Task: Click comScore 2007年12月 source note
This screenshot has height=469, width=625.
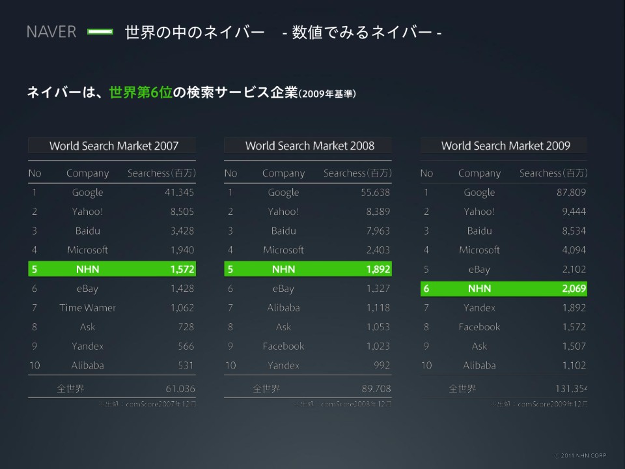Action: tap(148, 404)
